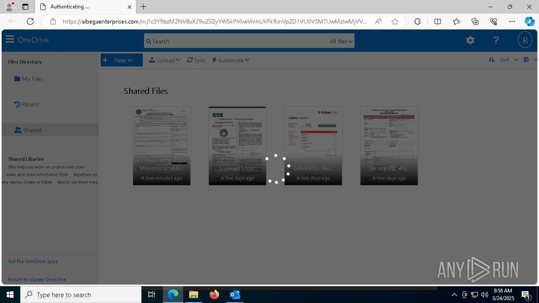Click the search magnifier icon
539x303 pixels.
coord(148,41)
